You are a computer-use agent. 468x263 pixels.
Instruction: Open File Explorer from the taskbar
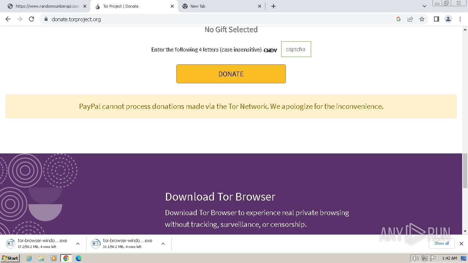click(41, 258)
